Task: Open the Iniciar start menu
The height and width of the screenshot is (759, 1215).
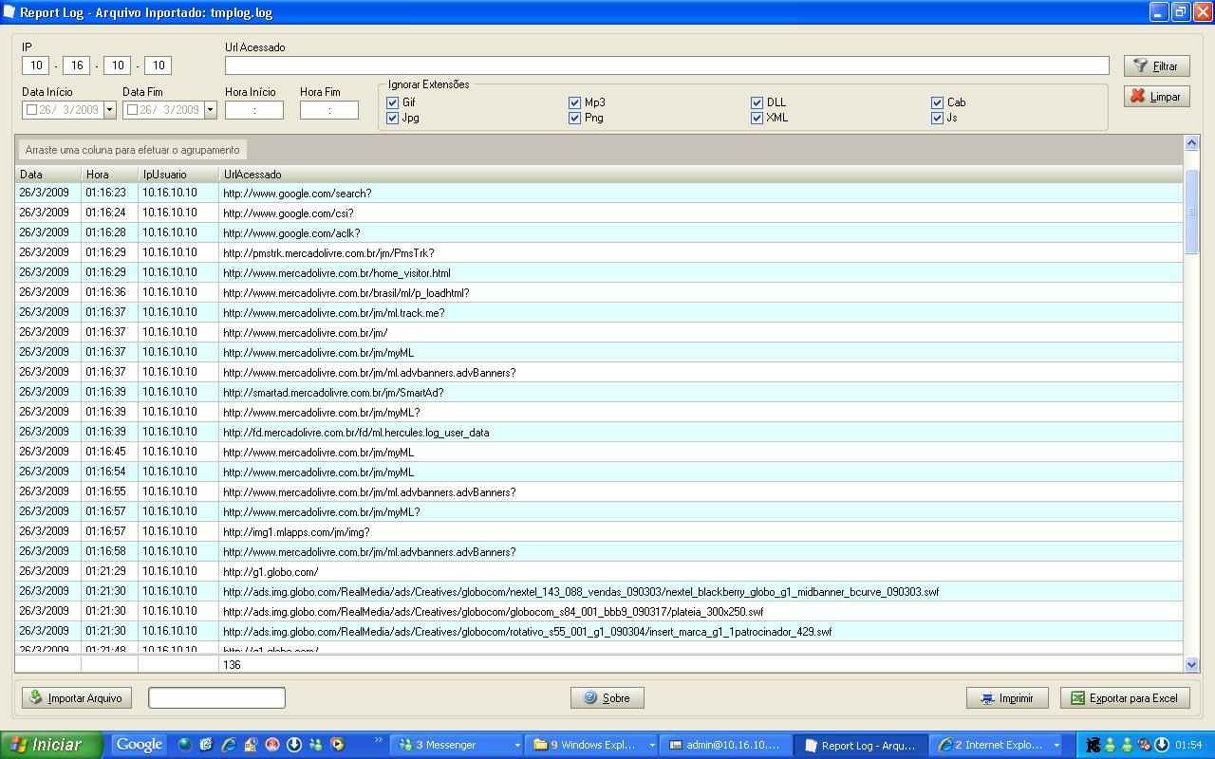Action: (51, 745)
